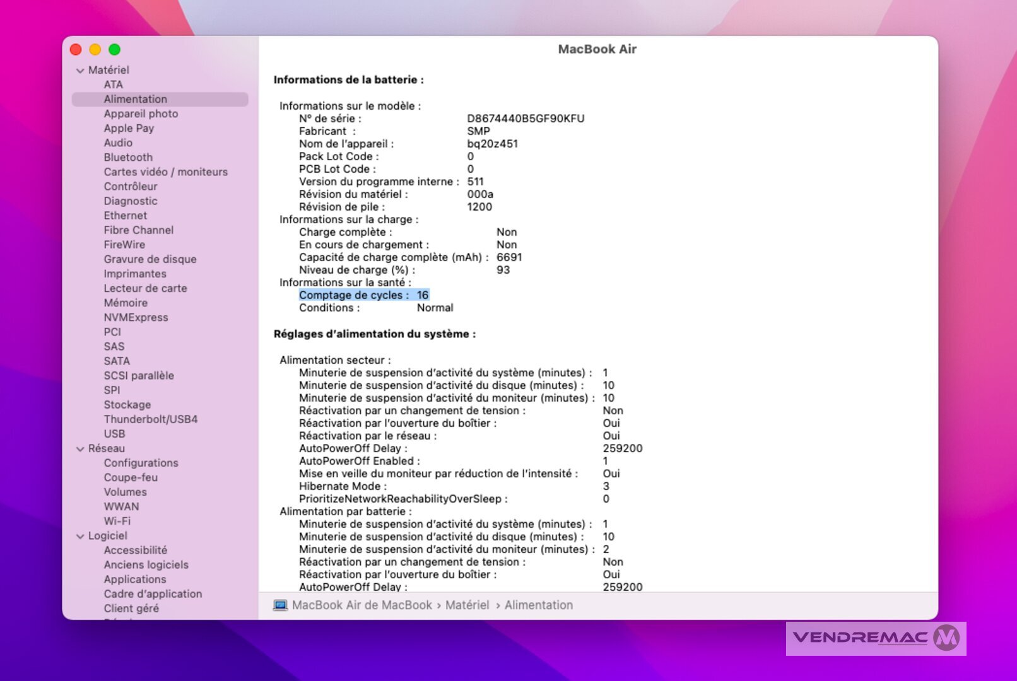
Task: Choose Cartes vidéo / moniteurs entry
Action: [x=166, y=172]
